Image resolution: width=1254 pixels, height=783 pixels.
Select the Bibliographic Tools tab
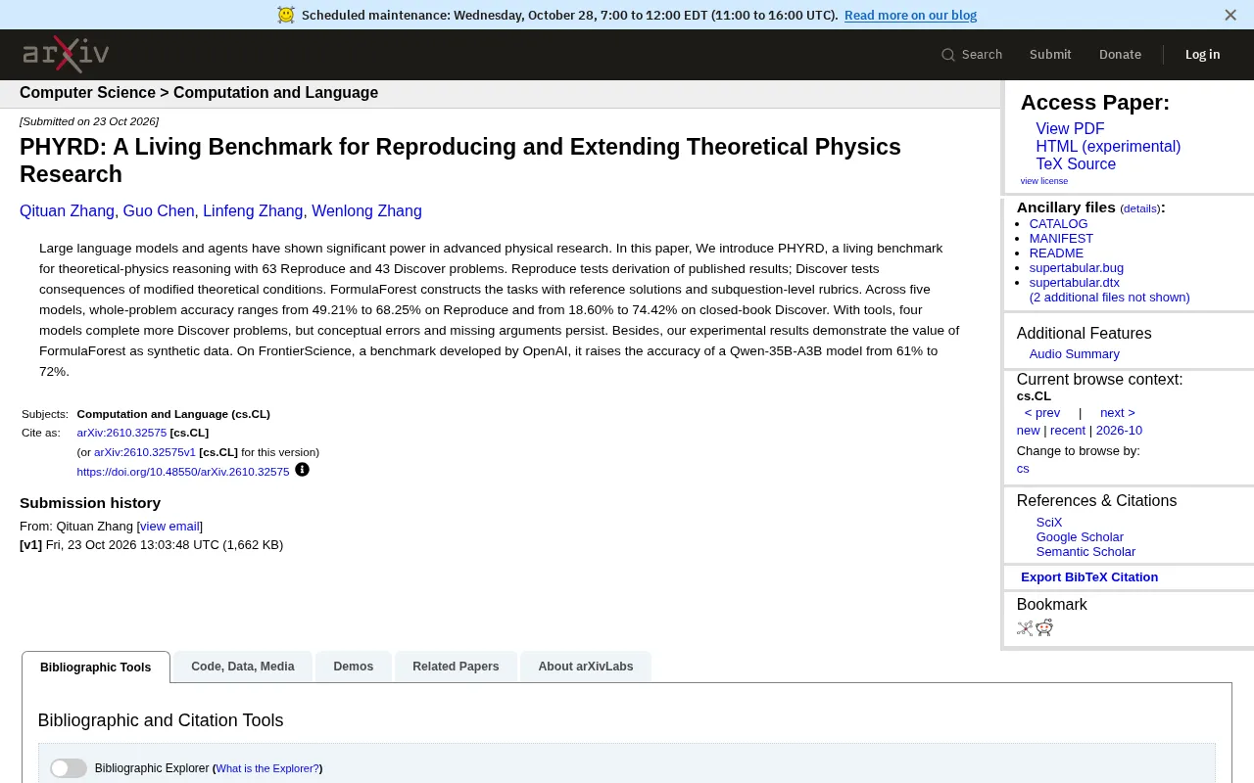click(x=96, y=668)
